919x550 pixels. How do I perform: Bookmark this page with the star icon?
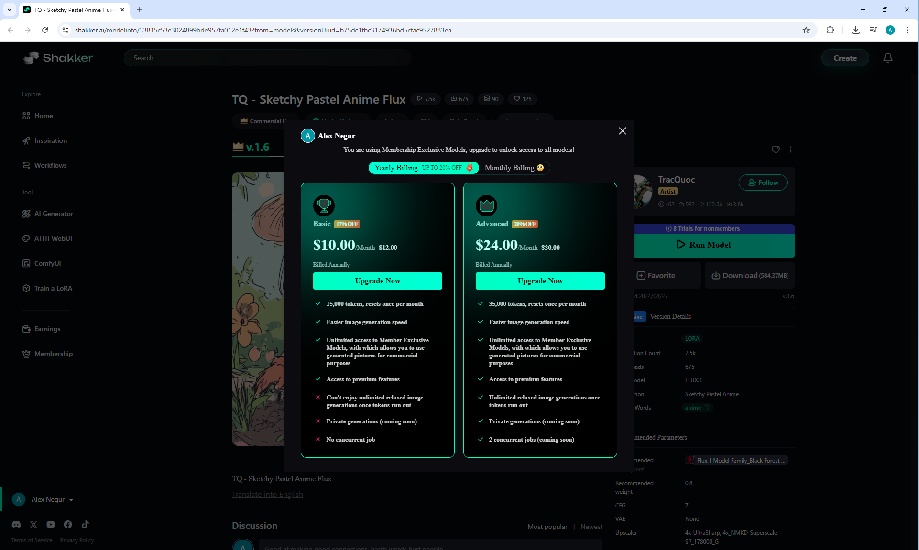(x=806, y=30)
